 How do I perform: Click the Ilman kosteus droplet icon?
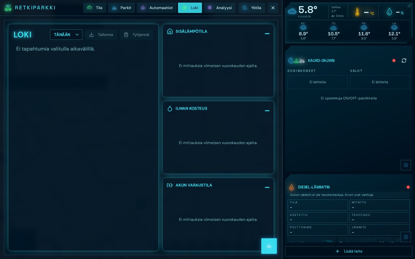170,108
